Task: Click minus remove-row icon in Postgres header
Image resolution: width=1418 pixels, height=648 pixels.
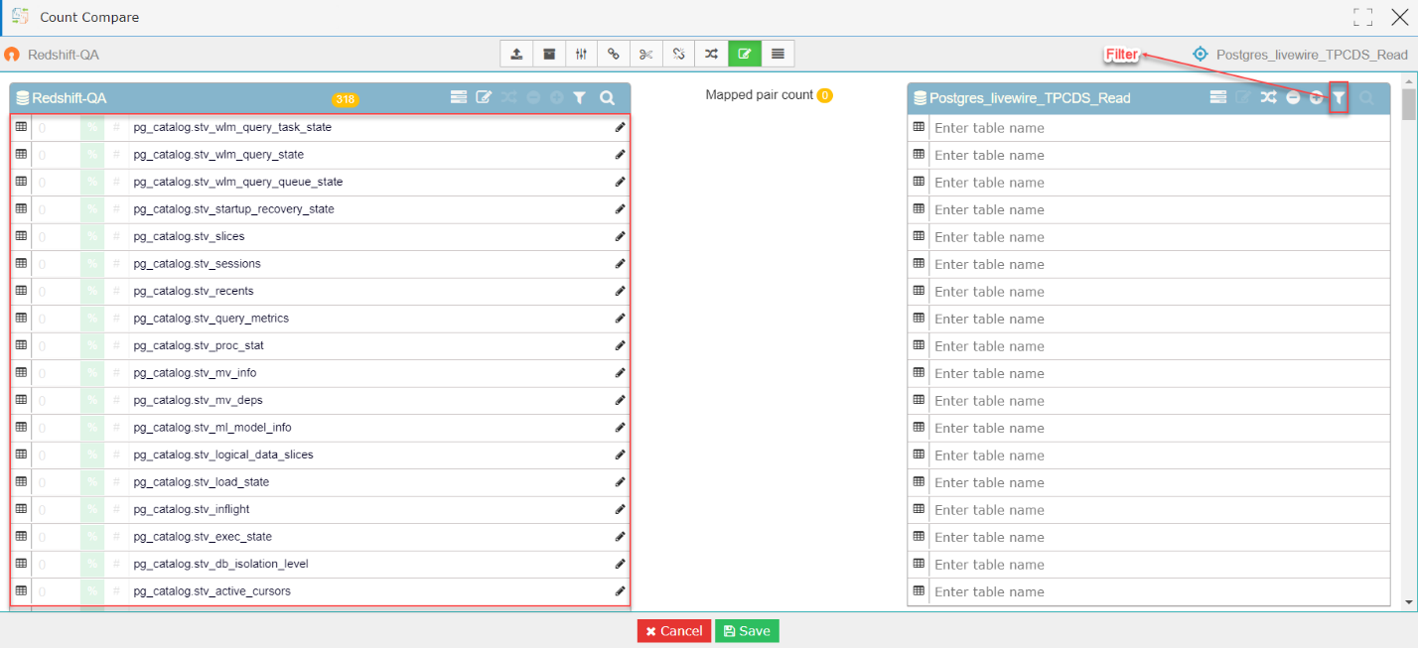Action: (x=1293, y=97)
